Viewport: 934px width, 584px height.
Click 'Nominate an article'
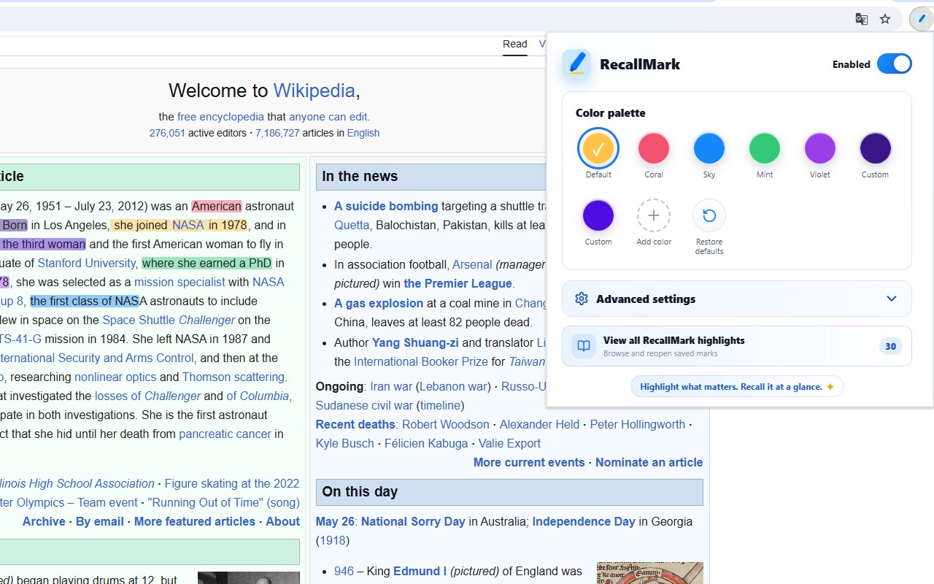tap(649, 463)
